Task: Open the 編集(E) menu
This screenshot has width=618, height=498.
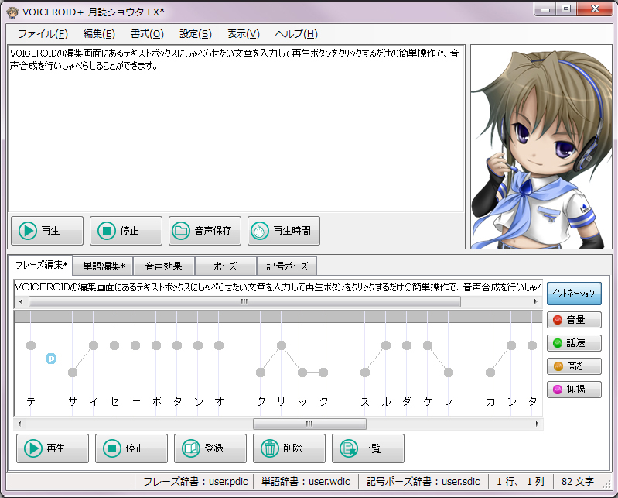Action: 99,34
